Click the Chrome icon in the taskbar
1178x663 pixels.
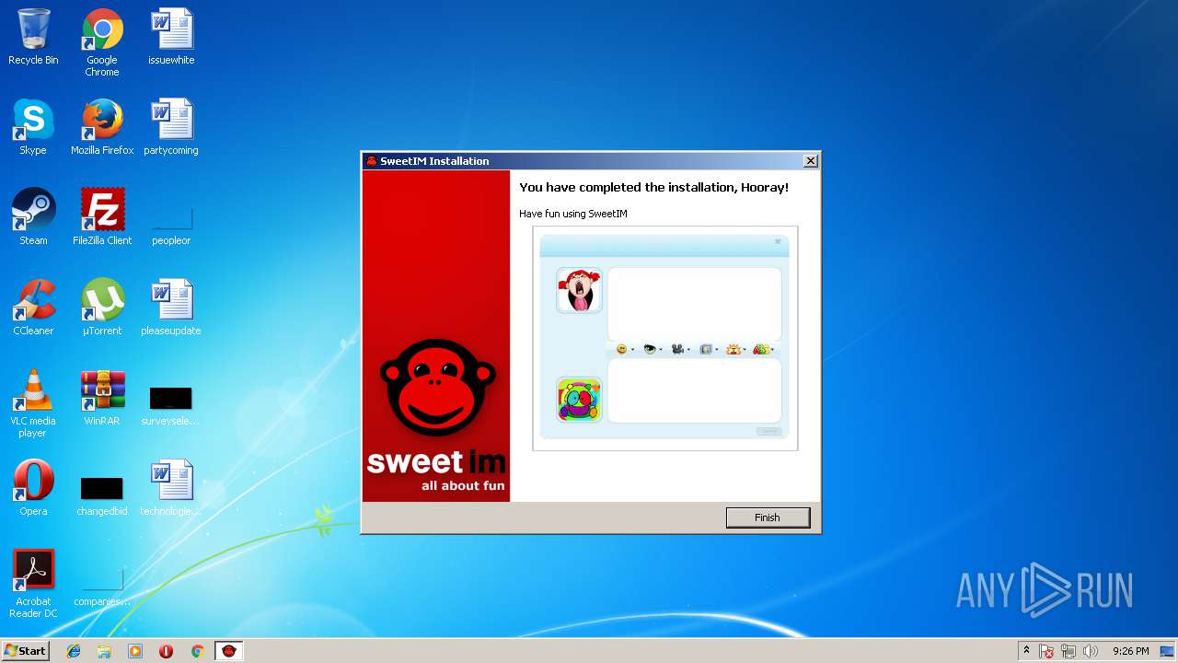tap(197, 651)
